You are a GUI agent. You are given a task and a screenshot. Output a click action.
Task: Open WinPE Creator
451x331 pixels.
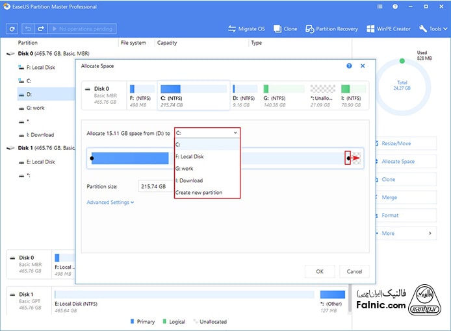click(x=389, y=29)
